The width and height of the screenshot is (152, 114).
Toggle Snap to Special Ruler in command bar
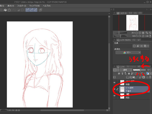tap(31, 10)
